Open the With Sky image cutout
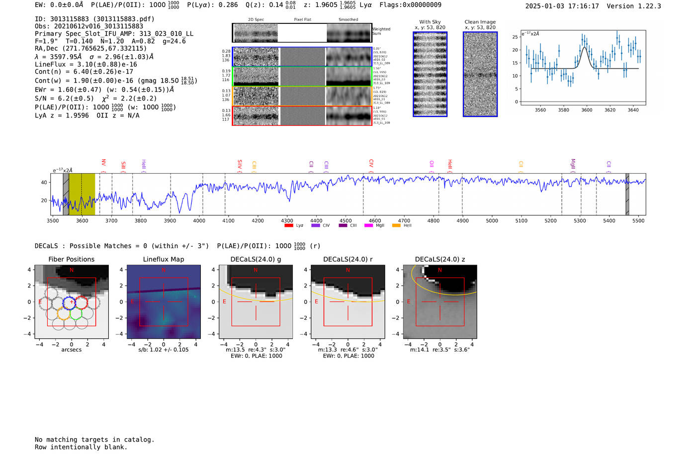 pos(430,74)
